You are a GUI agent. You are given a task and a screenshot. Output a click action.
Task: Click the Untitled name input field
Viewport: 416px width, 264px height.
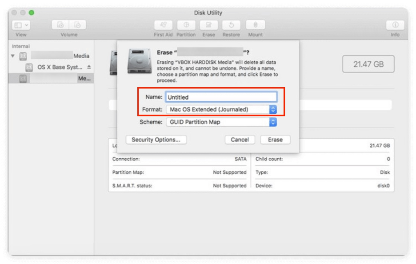coord(221,96)
